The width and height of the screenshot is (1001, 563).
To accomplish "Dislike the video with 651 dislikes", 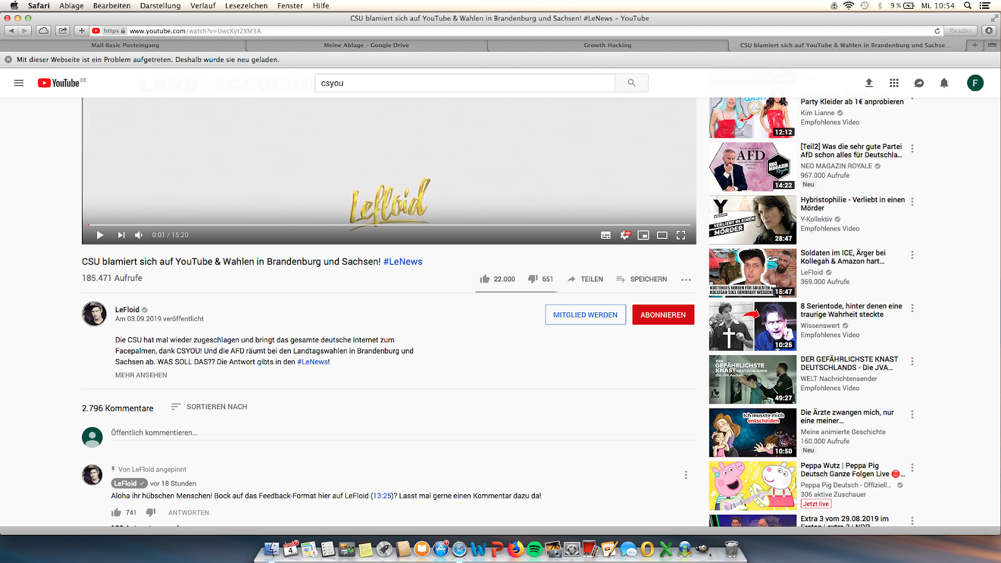I will tap(541, 279).
